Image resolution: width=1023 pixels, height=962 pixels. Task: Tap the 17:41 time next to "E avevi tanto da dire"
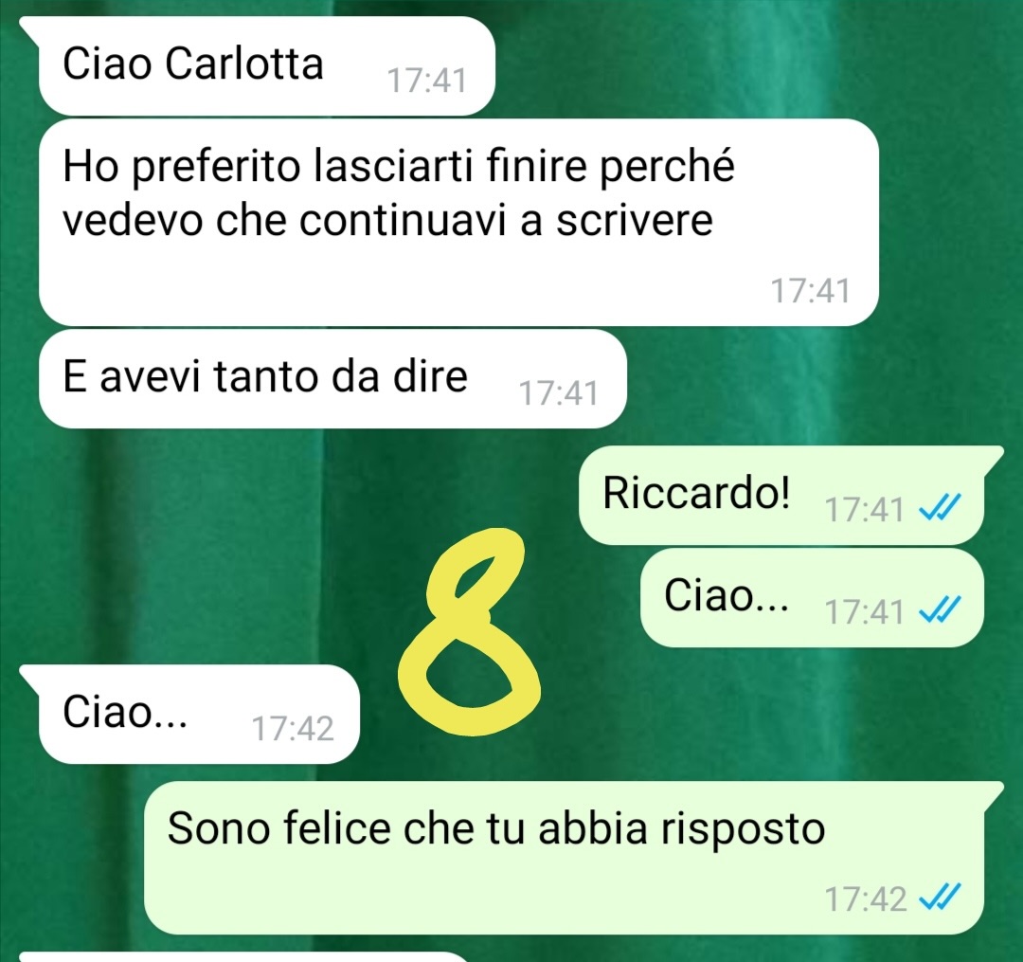[x=559, y=393]
